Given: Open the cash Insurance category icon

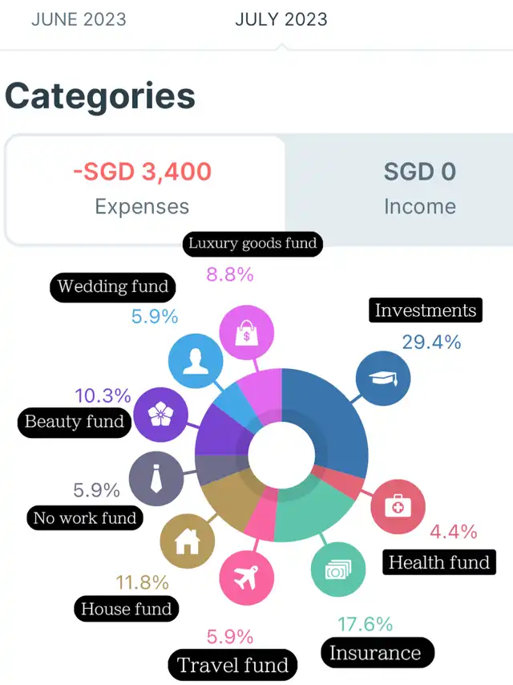Looking at the screenshot, I should pos(337,569).
